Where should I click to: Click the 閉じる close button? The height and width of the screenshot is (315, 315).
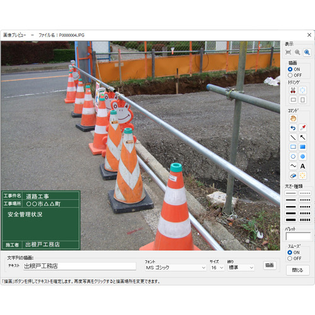point(297,270)
